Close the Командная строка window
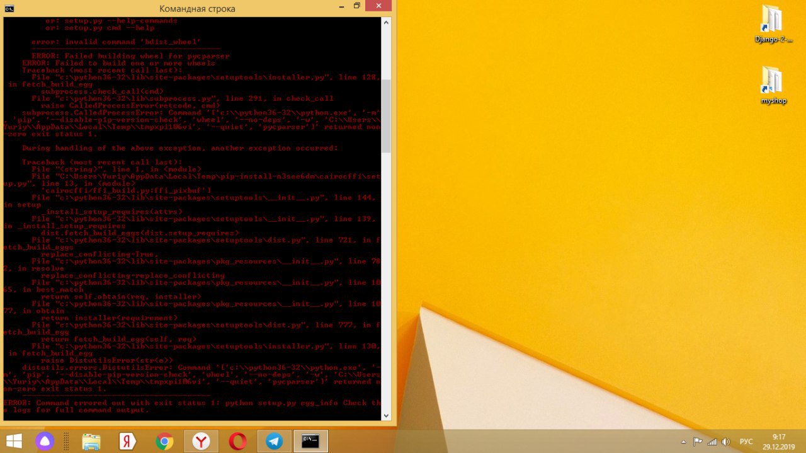Image resolution: width=806 pixels, height=453 pixels. [x=380, y=6]
